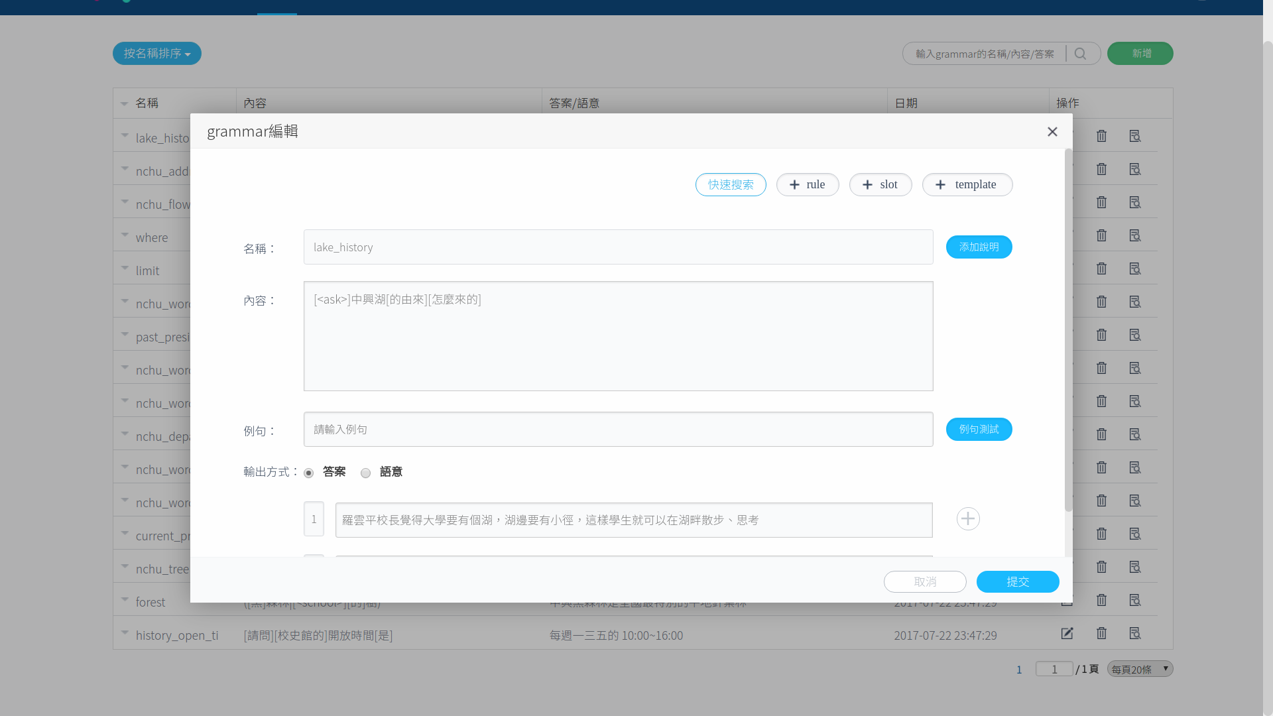The height and width of the screenshot is (716, 1273).
Task: Open 每頁20條 page size dropdown
Action: click(x=1140, y=669)
